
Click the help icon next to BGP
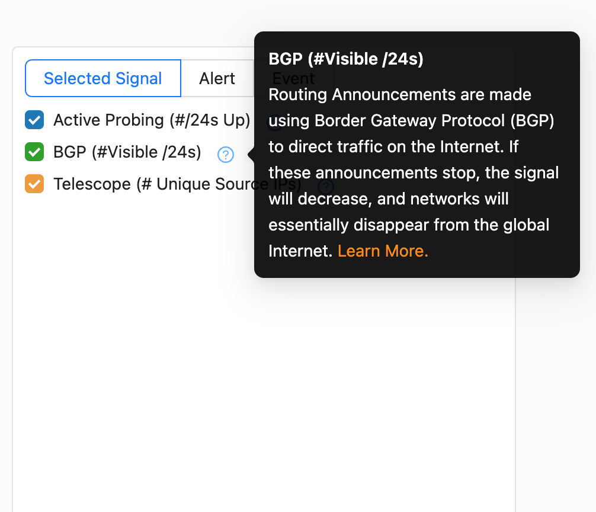(x=226, y=155)
